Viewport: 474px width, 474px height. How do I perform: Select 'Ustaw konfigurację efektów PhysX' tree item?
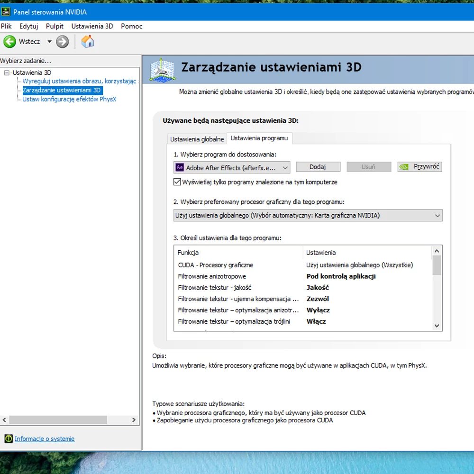click(x=69, y=99)
